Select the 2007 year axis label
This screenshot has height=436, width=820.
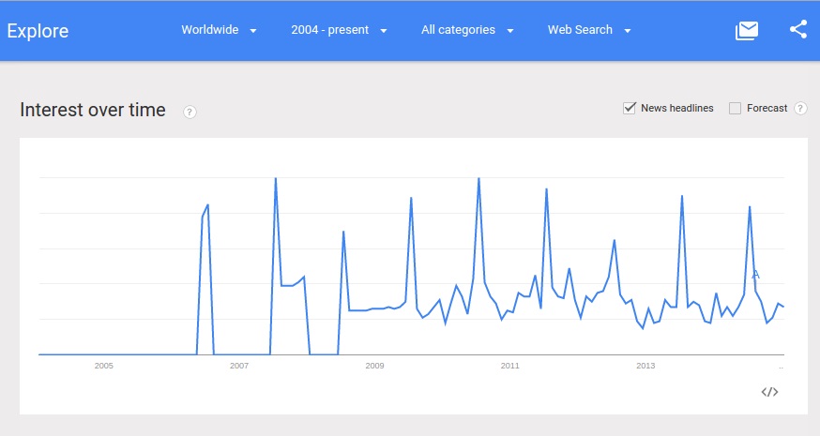click(x=239, y=365)
